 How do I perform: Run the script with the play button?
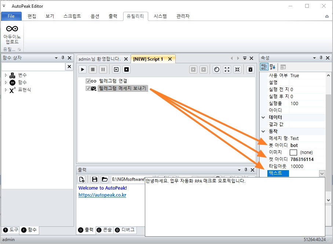(83, 69)
